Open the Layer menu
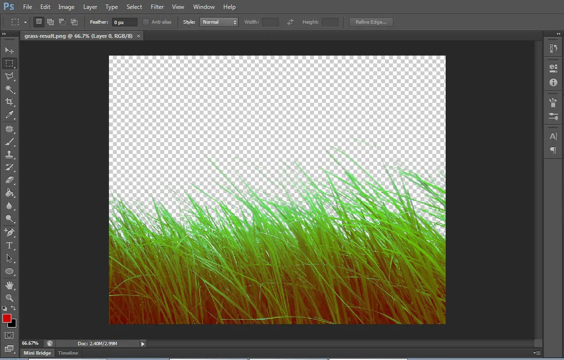This screenshot has width=564, height=360. 90,7
